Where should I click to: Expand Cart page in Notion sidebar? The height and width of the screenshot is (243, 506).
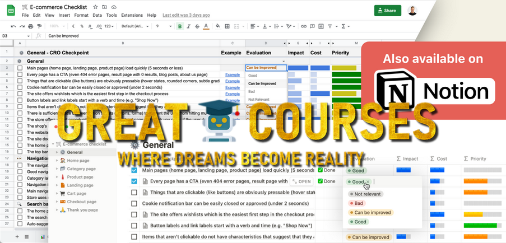(x=57, y=193)
